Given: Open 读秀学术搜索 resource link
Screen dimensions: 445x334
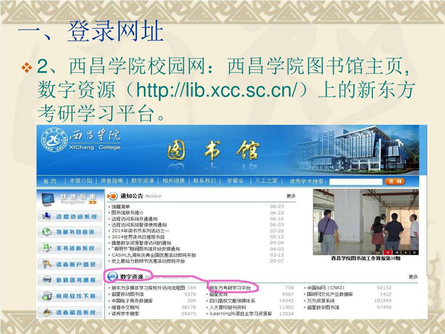Looking at the screenshot, I should (125, 314).
